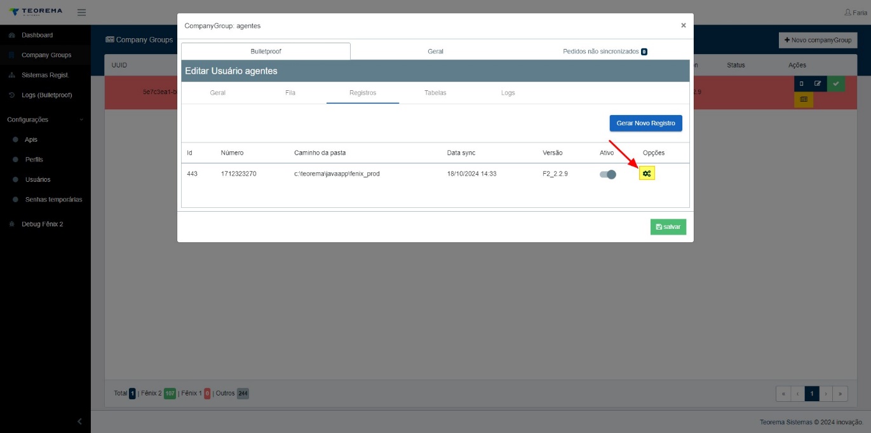Toggle the Ativo switch for record 443

pos(608,174)
